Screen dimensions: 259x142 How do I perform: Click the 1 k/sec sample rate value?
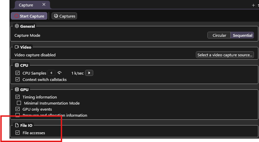click(77, 73)
